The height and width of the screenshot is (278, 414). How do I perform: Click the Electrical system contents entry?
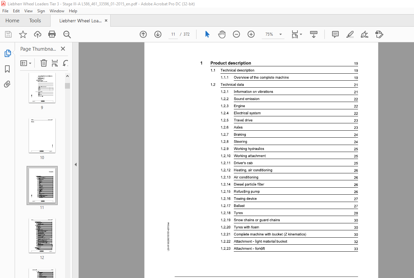click(247, 113)
